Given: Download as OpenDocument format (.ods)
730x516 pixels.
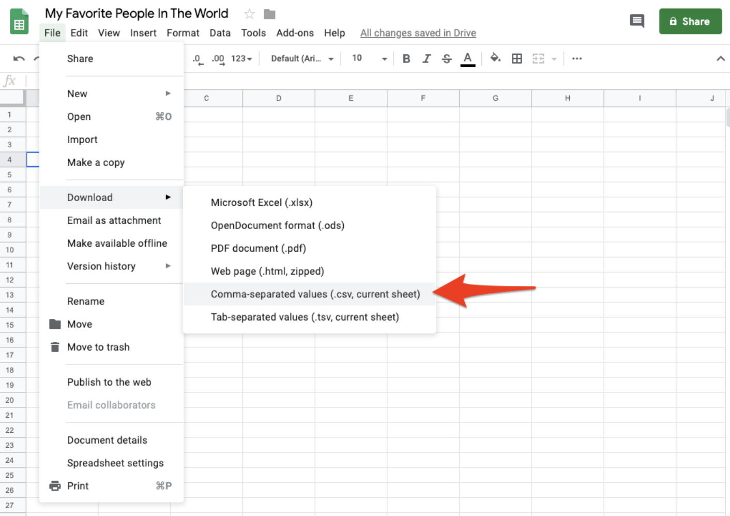Looking at the screenshot, I should tap(310, 225).
